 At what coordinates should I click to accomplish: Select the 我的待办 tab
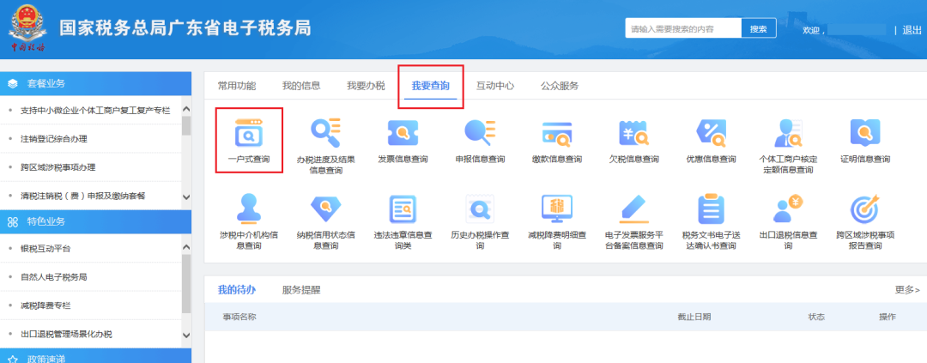pos(237,290)
